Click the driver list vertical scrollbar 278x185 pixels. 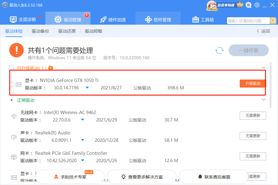point(271,85)
